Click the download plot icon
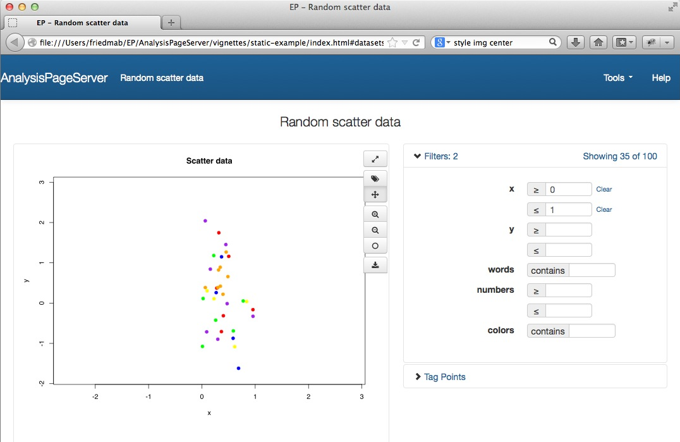This screenshot has height=442, width=680. pyautogui.click(x=375, y=265)
